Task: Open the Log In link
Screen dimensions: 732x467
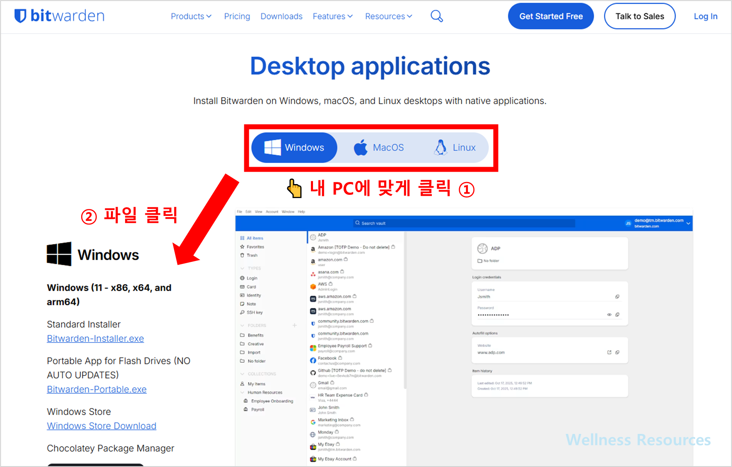Action: point(706,16)
